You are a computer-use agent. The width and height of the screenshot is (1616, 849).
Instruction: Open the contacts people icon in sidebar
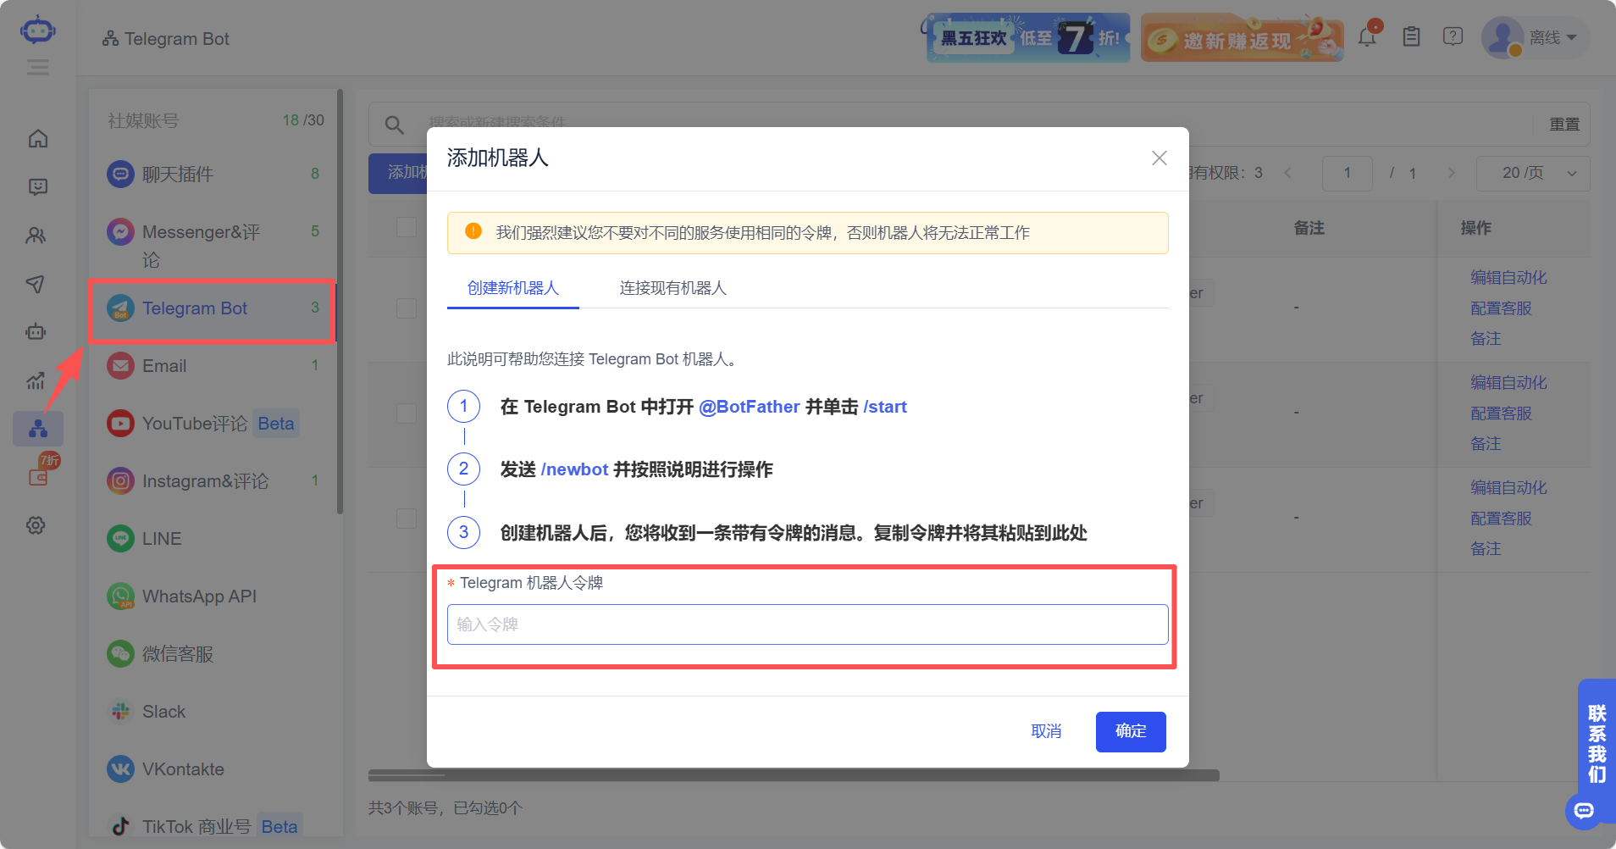(x=36, y=236)
